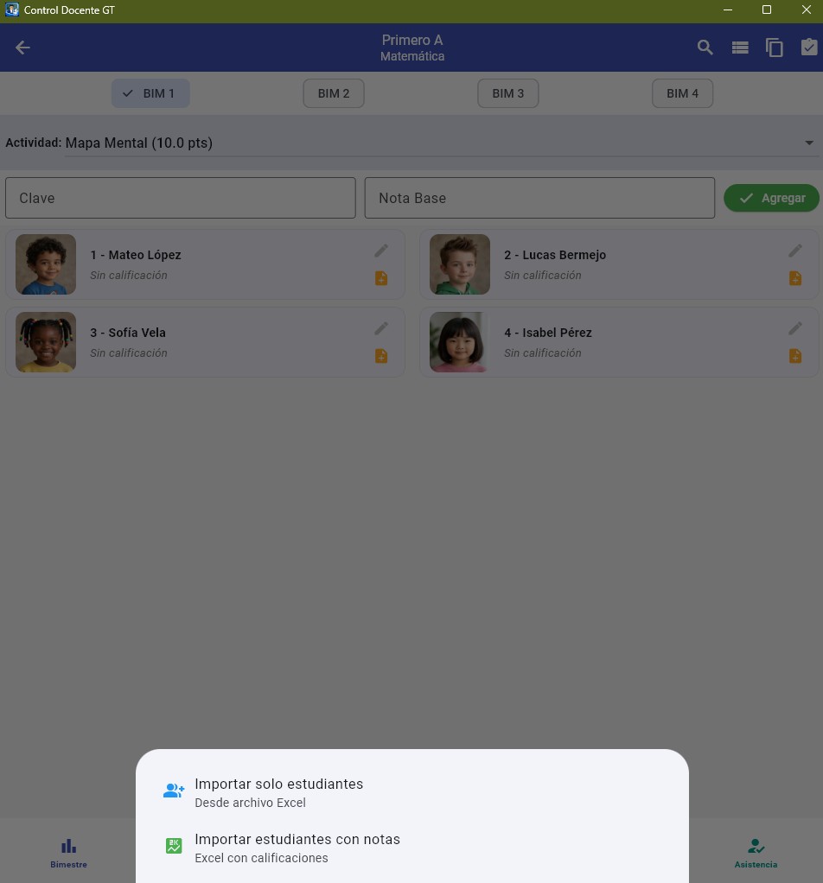
Task: Edit Mateo López grade with pencil icon
Action: click(x=381, y=251)
